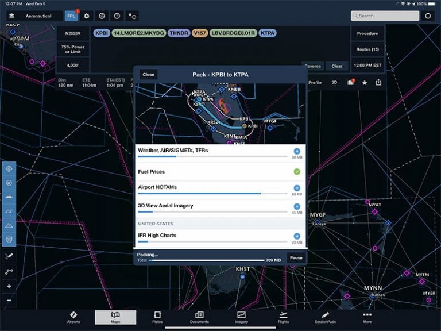Toggle the 3D view button
This screenshot has height=331, width=441.
(x=334, y=83)
